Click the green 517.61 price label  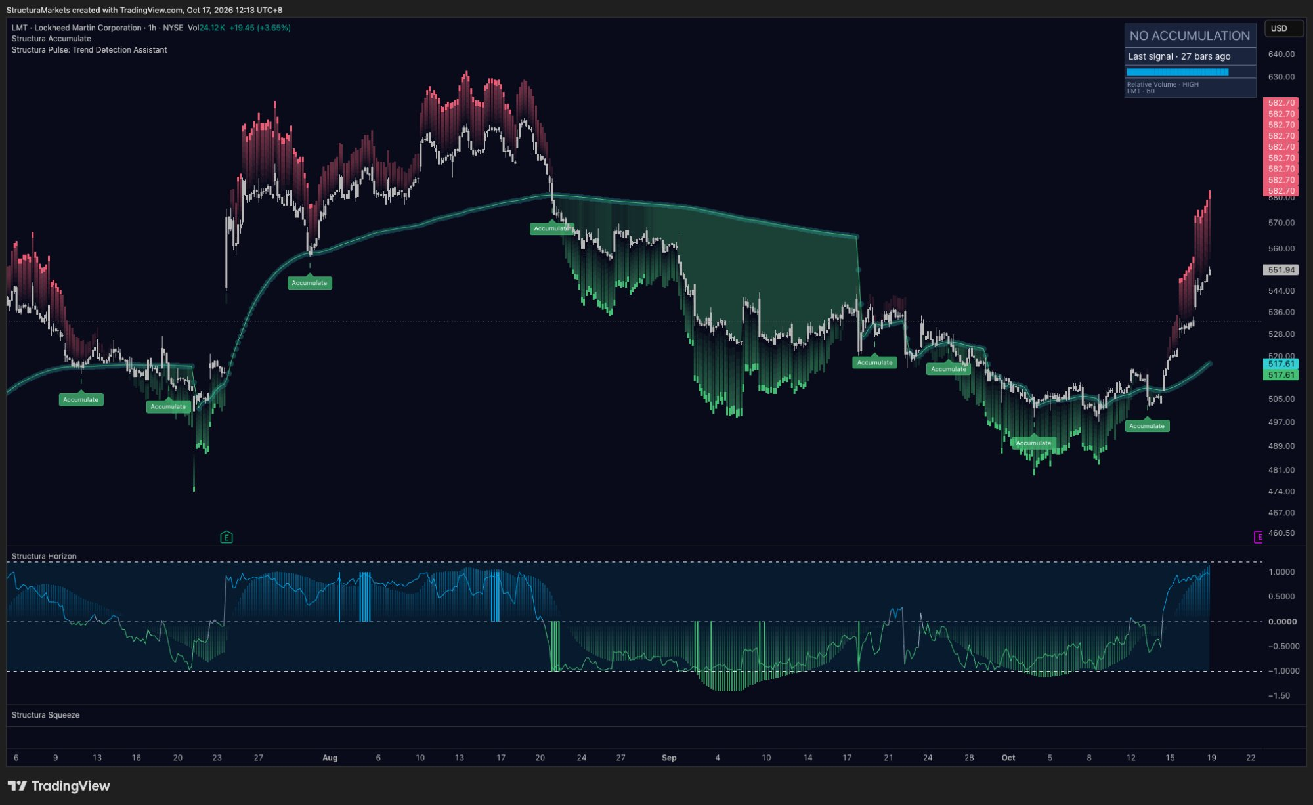1281,375
